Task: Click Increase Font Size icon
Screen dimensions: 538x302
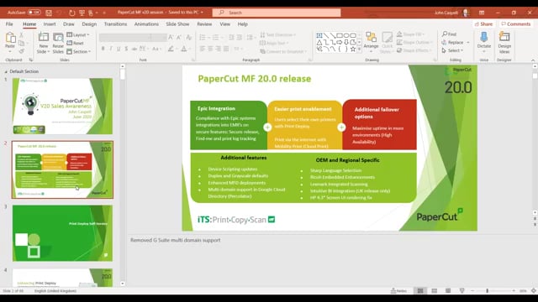Action: [171, 37]
